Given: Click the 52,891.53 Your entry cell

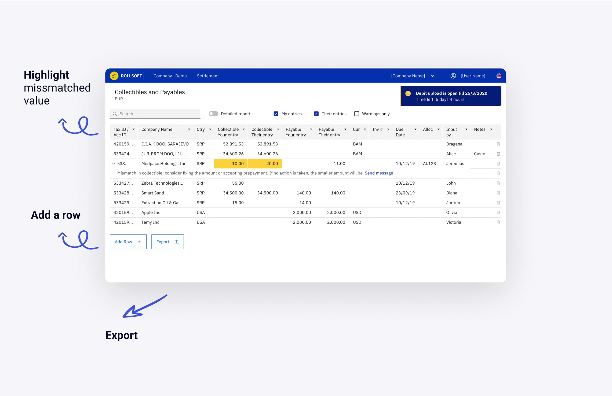Looking at the screenshot, I should click(233, 144).
